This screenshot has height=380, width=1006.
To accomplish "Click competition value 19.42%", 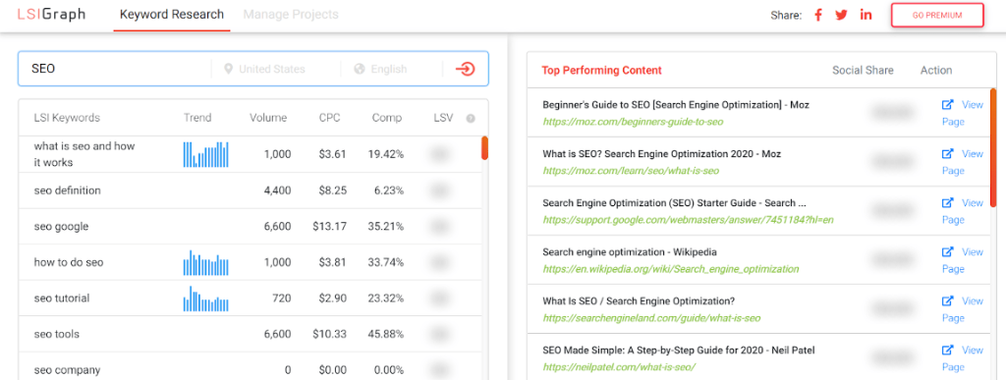I will pyautogui.click(x=385, y=154).
